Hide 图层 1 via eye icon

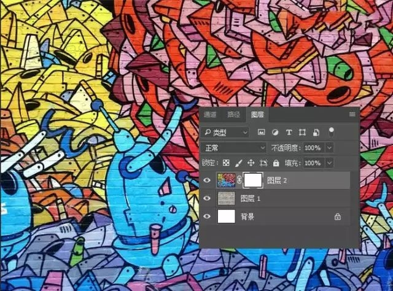(207, 198)
